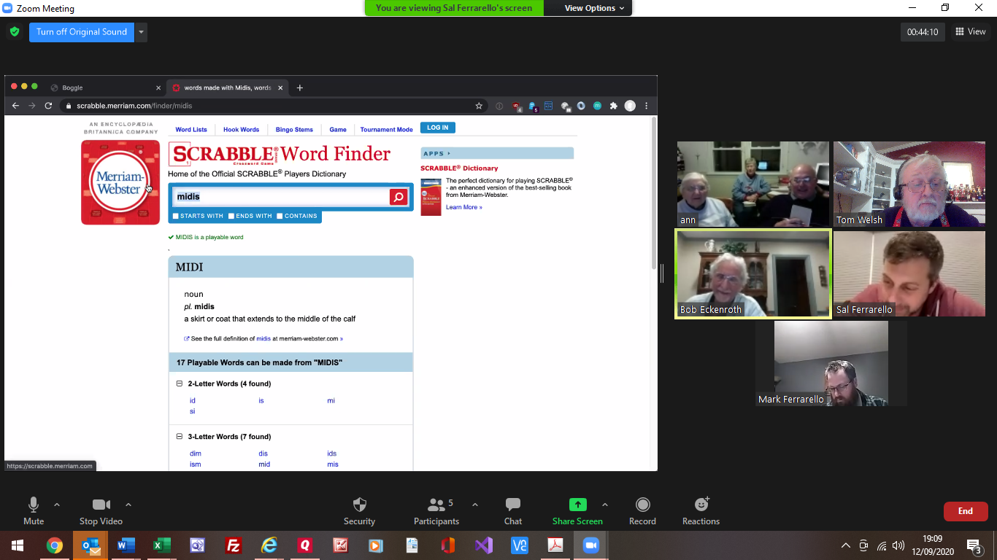The height and width of the screenshot is (560, 997).
Task: Open FileZilla from the taskbar
Action: coord(234,545)
